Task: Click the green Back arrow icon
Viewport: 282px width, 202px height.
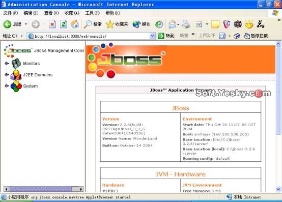Action: [7, 24]
